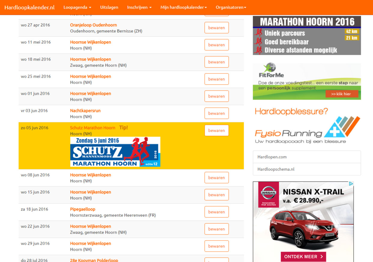The height and width of the screenshot is (262, 373).
Task: Open the Uitslagen menu item
Action: tap(109, 8)
